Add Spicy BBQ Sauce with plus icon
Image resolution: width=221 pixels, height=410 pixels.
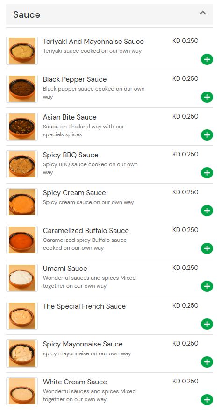point(207,173)
